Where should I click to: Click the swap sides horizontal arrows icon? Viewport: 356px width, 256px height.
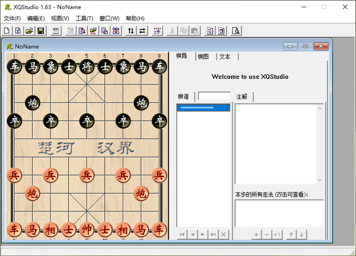tap(142, 30)
